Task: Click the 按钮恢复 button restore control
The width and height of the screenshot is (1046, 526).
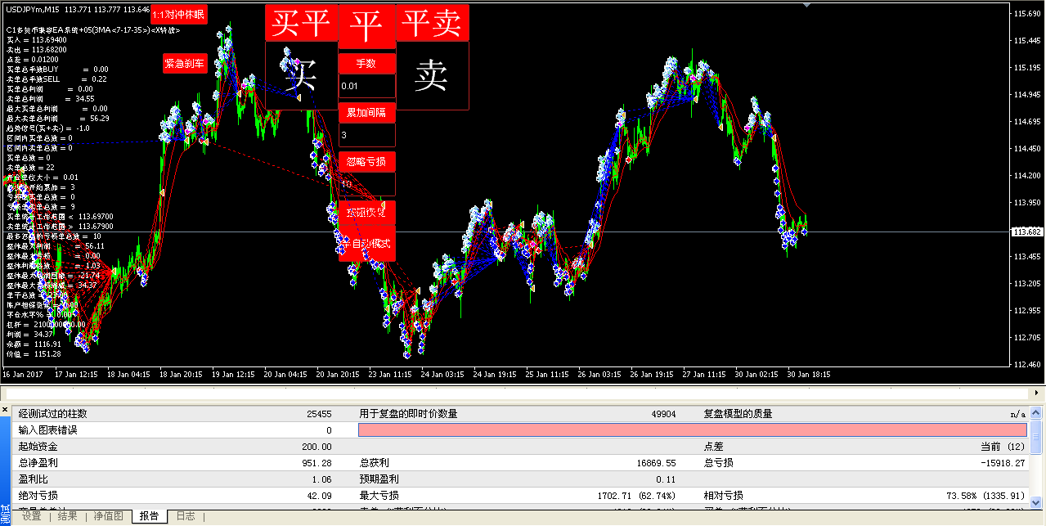Action: pyautogui.click(x=366, y=212)
